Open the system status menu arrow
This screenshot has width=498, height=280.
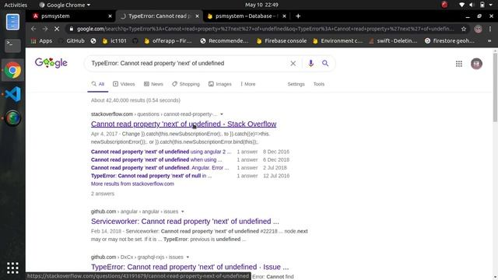point(492,5)
